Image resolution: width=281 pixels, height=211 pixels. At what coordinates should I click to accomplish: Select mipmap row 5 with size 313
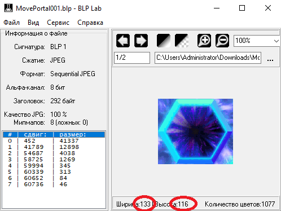point(54,172)
